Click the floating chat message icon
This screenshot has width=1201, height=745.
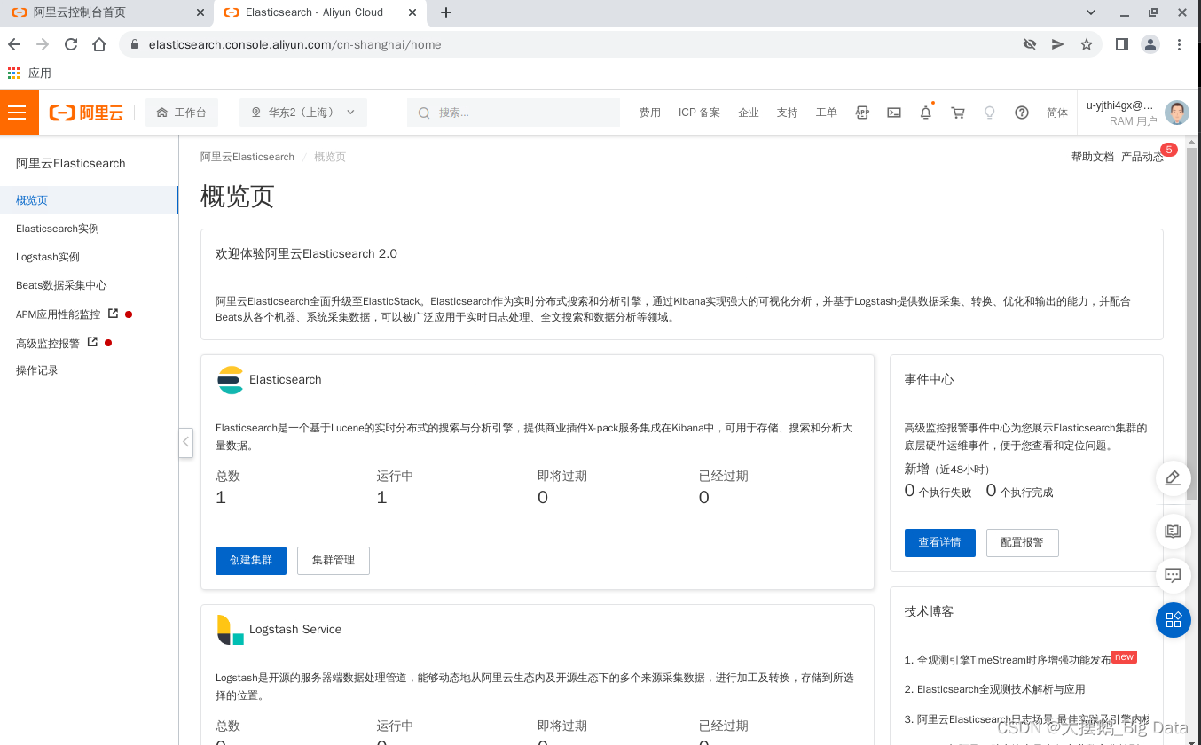point(1173,575)
